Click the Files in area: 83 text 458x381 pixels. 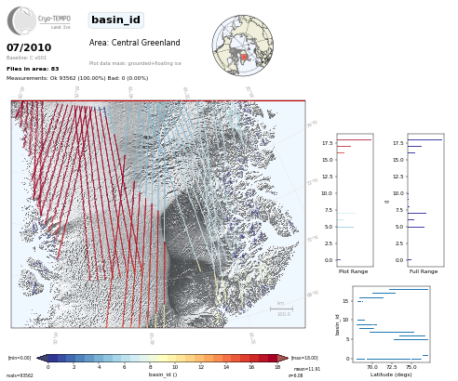pos(33,69)
